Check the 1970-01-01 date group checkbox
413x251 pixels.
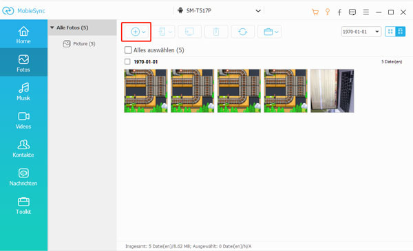pyautogui.click(x=127, y=62)
